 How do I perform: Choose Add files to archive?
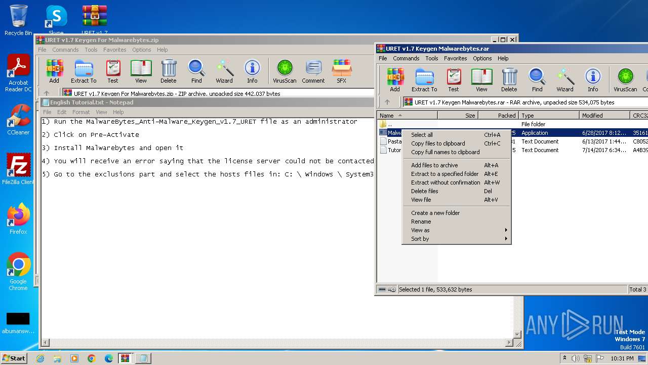(x=456, y=165)
